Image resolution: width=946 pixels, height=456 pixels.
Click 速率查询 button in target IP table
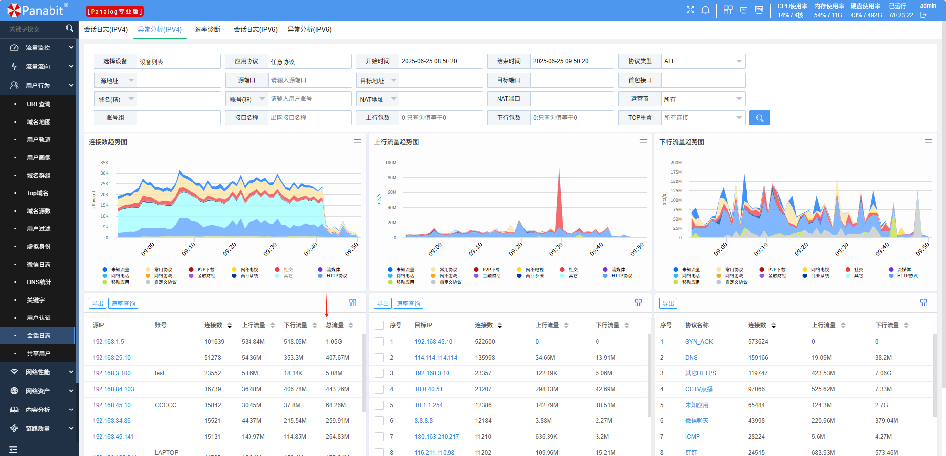pyautogui.click(x=408, y=303)
